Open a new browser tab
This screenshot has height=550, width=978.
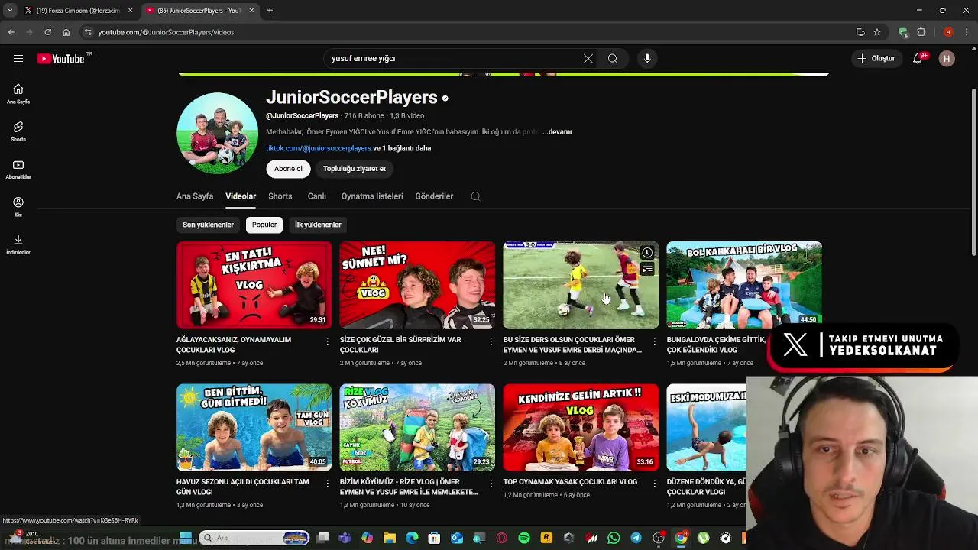270,11
